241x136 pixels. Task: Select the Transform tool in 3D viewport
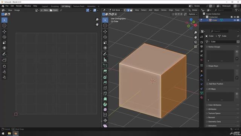(105, 48)
